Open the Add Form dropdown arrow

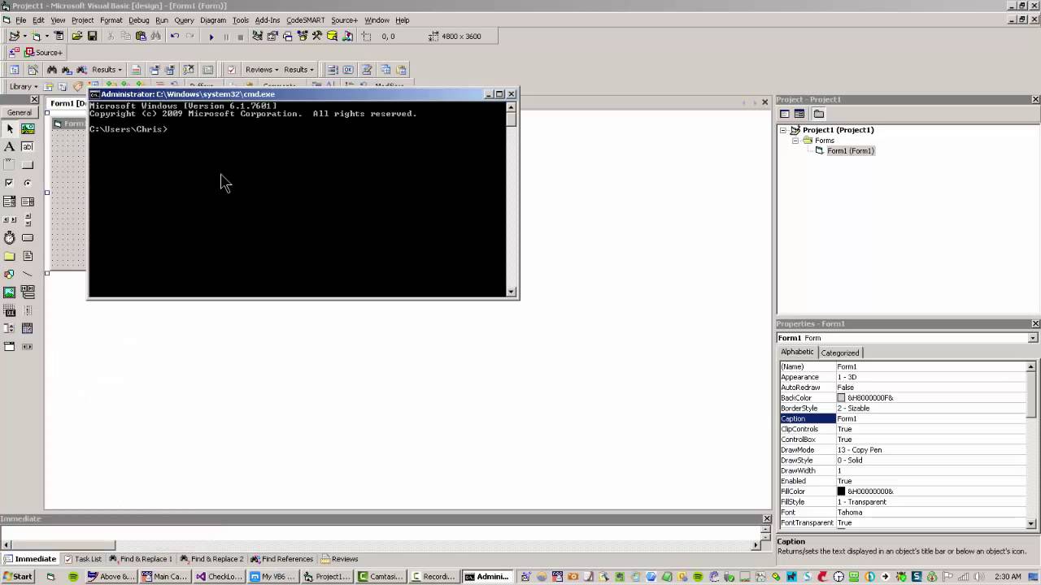[x=46, y=37]
